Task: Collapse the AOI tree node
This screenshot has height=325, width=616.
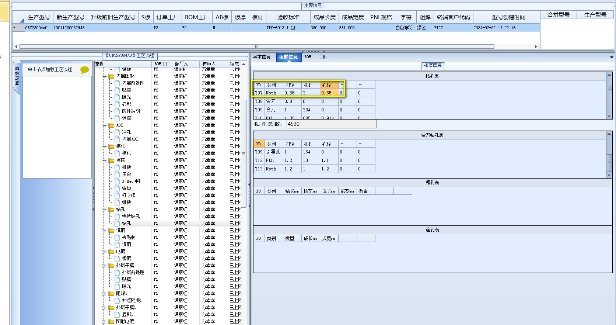Action: click(104, 125)
